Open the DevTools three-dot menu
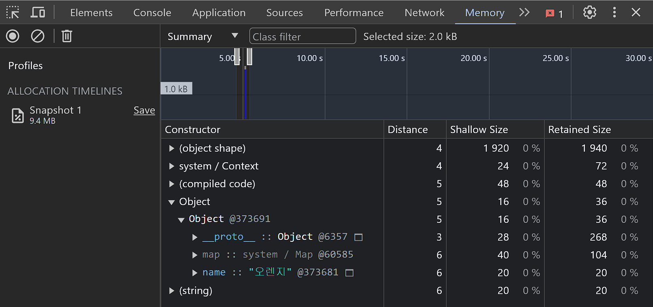The width and height of the screenshot is (653, 307). click(614, 13)
